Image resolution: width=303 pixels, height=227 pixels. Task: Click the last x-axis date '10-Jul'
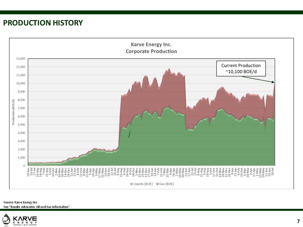tap(273, 172)
